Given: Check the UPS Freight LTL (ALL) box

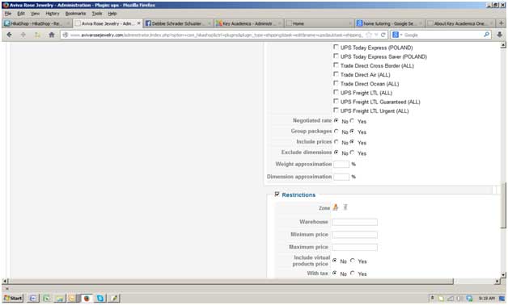Looking at the screenshot, I should pyautogui.click(x=336, y=92).
